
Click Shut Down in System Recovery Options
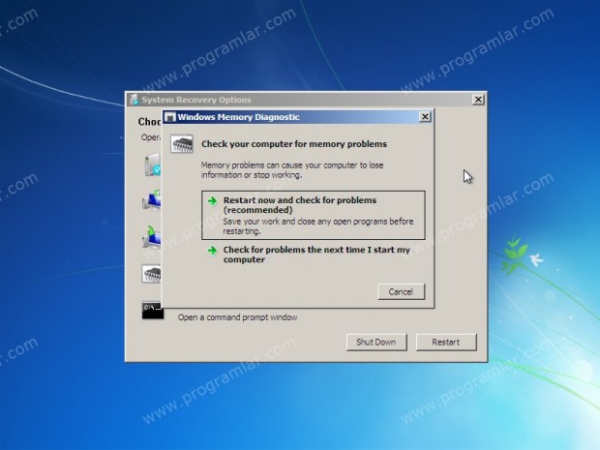tap(376, 342)
